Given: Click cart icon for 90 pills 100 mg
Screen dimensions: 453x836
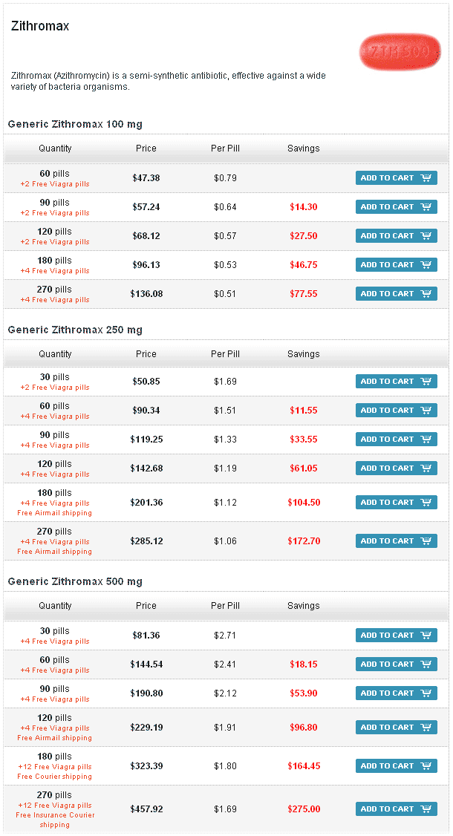Looking at the screenshot, I should point(426,207).
